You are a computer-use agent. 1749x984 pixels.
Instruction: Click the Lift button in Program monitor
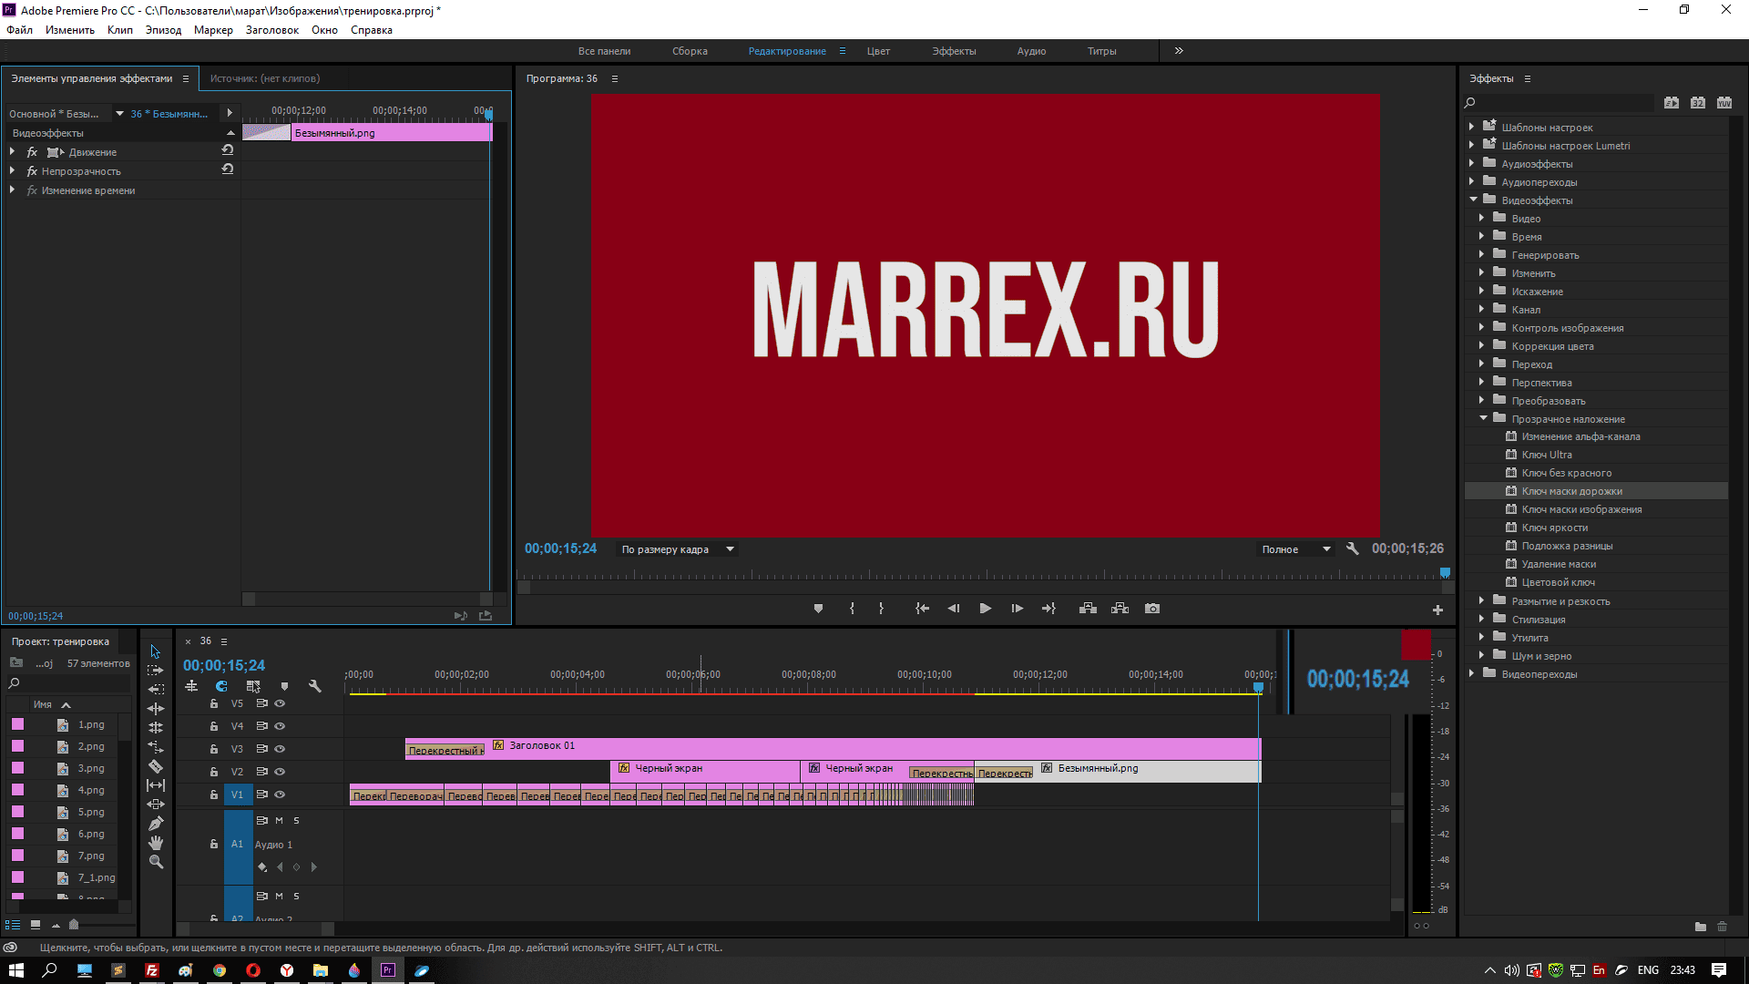click(x=1088, y=609)
